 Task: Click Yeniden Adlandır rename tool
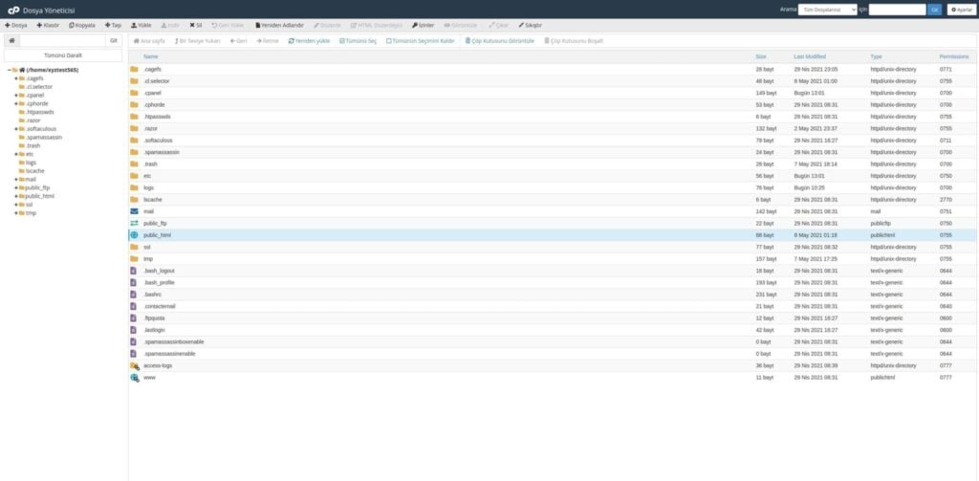pos(280,26)
